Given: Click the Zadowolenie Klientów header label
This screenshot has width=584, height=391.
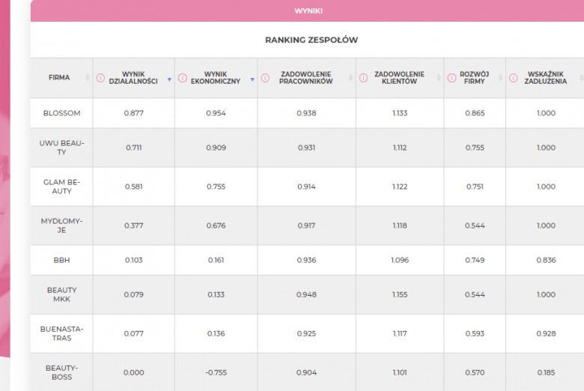Looking at the screenshot, I should click(x=399, y=78).
